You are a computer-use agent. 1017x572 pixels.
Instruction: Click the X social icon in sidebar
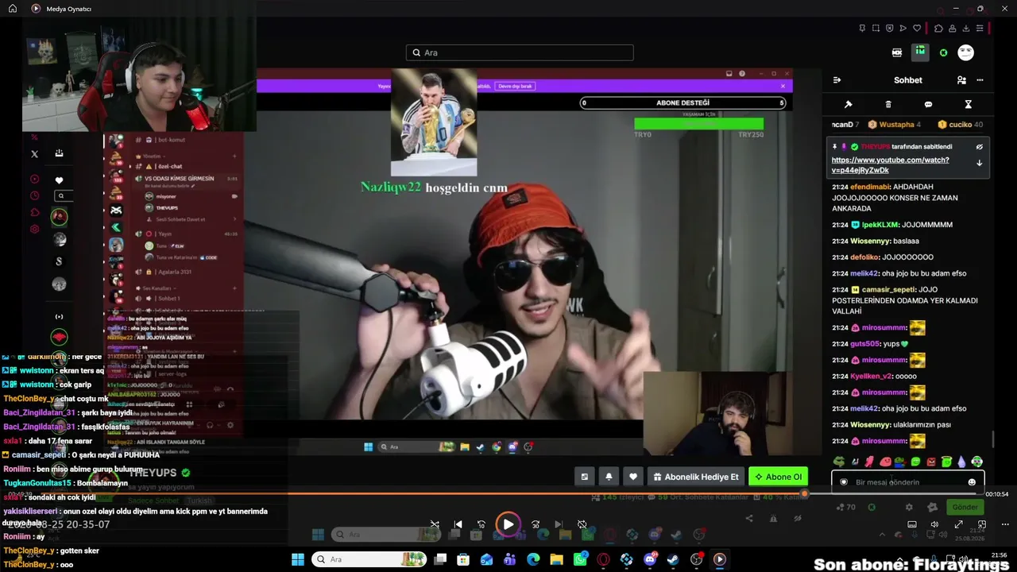[x=34, y=154]
